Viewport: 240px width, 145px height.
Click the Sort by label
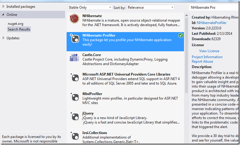119,7
